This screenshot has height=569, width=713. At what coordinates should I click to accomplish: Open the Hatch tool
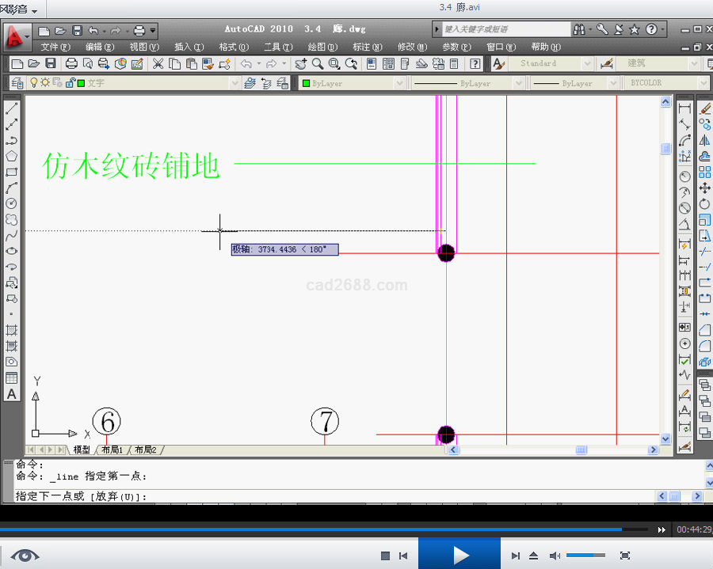(12, 330)
